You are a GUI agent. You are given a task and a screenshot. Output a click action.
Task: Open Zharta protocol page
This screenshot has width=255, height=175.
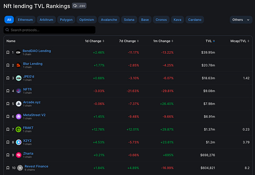(x=28, y=153)
